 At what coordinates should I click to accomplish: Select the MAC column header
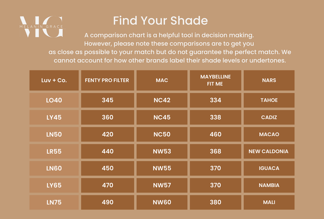162,80
